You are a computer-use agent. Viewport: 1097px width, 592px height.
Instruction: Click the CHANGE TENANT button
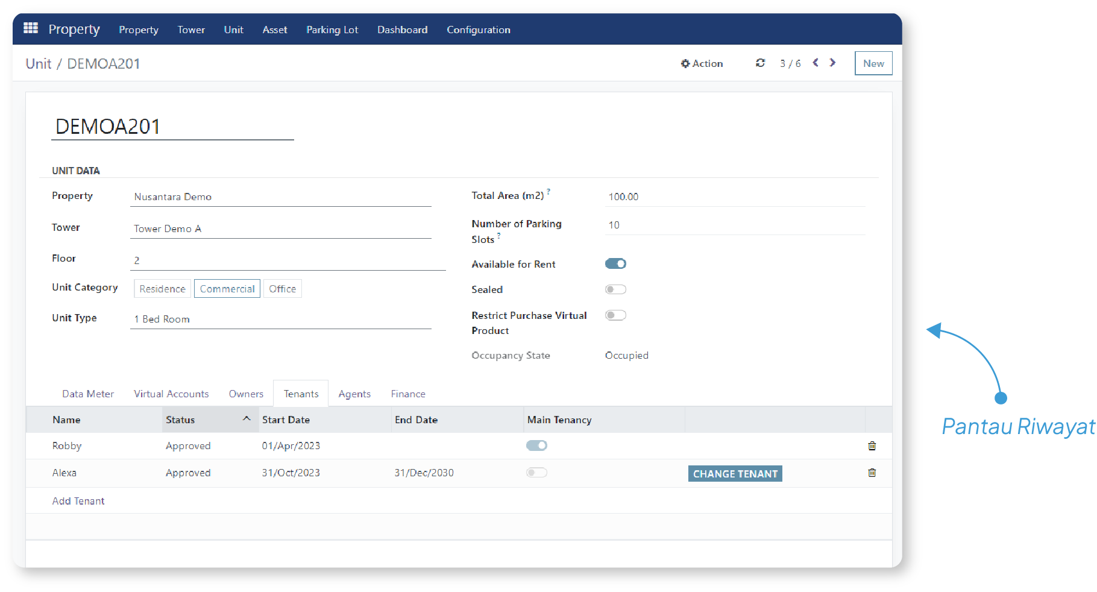coord(735,474)
